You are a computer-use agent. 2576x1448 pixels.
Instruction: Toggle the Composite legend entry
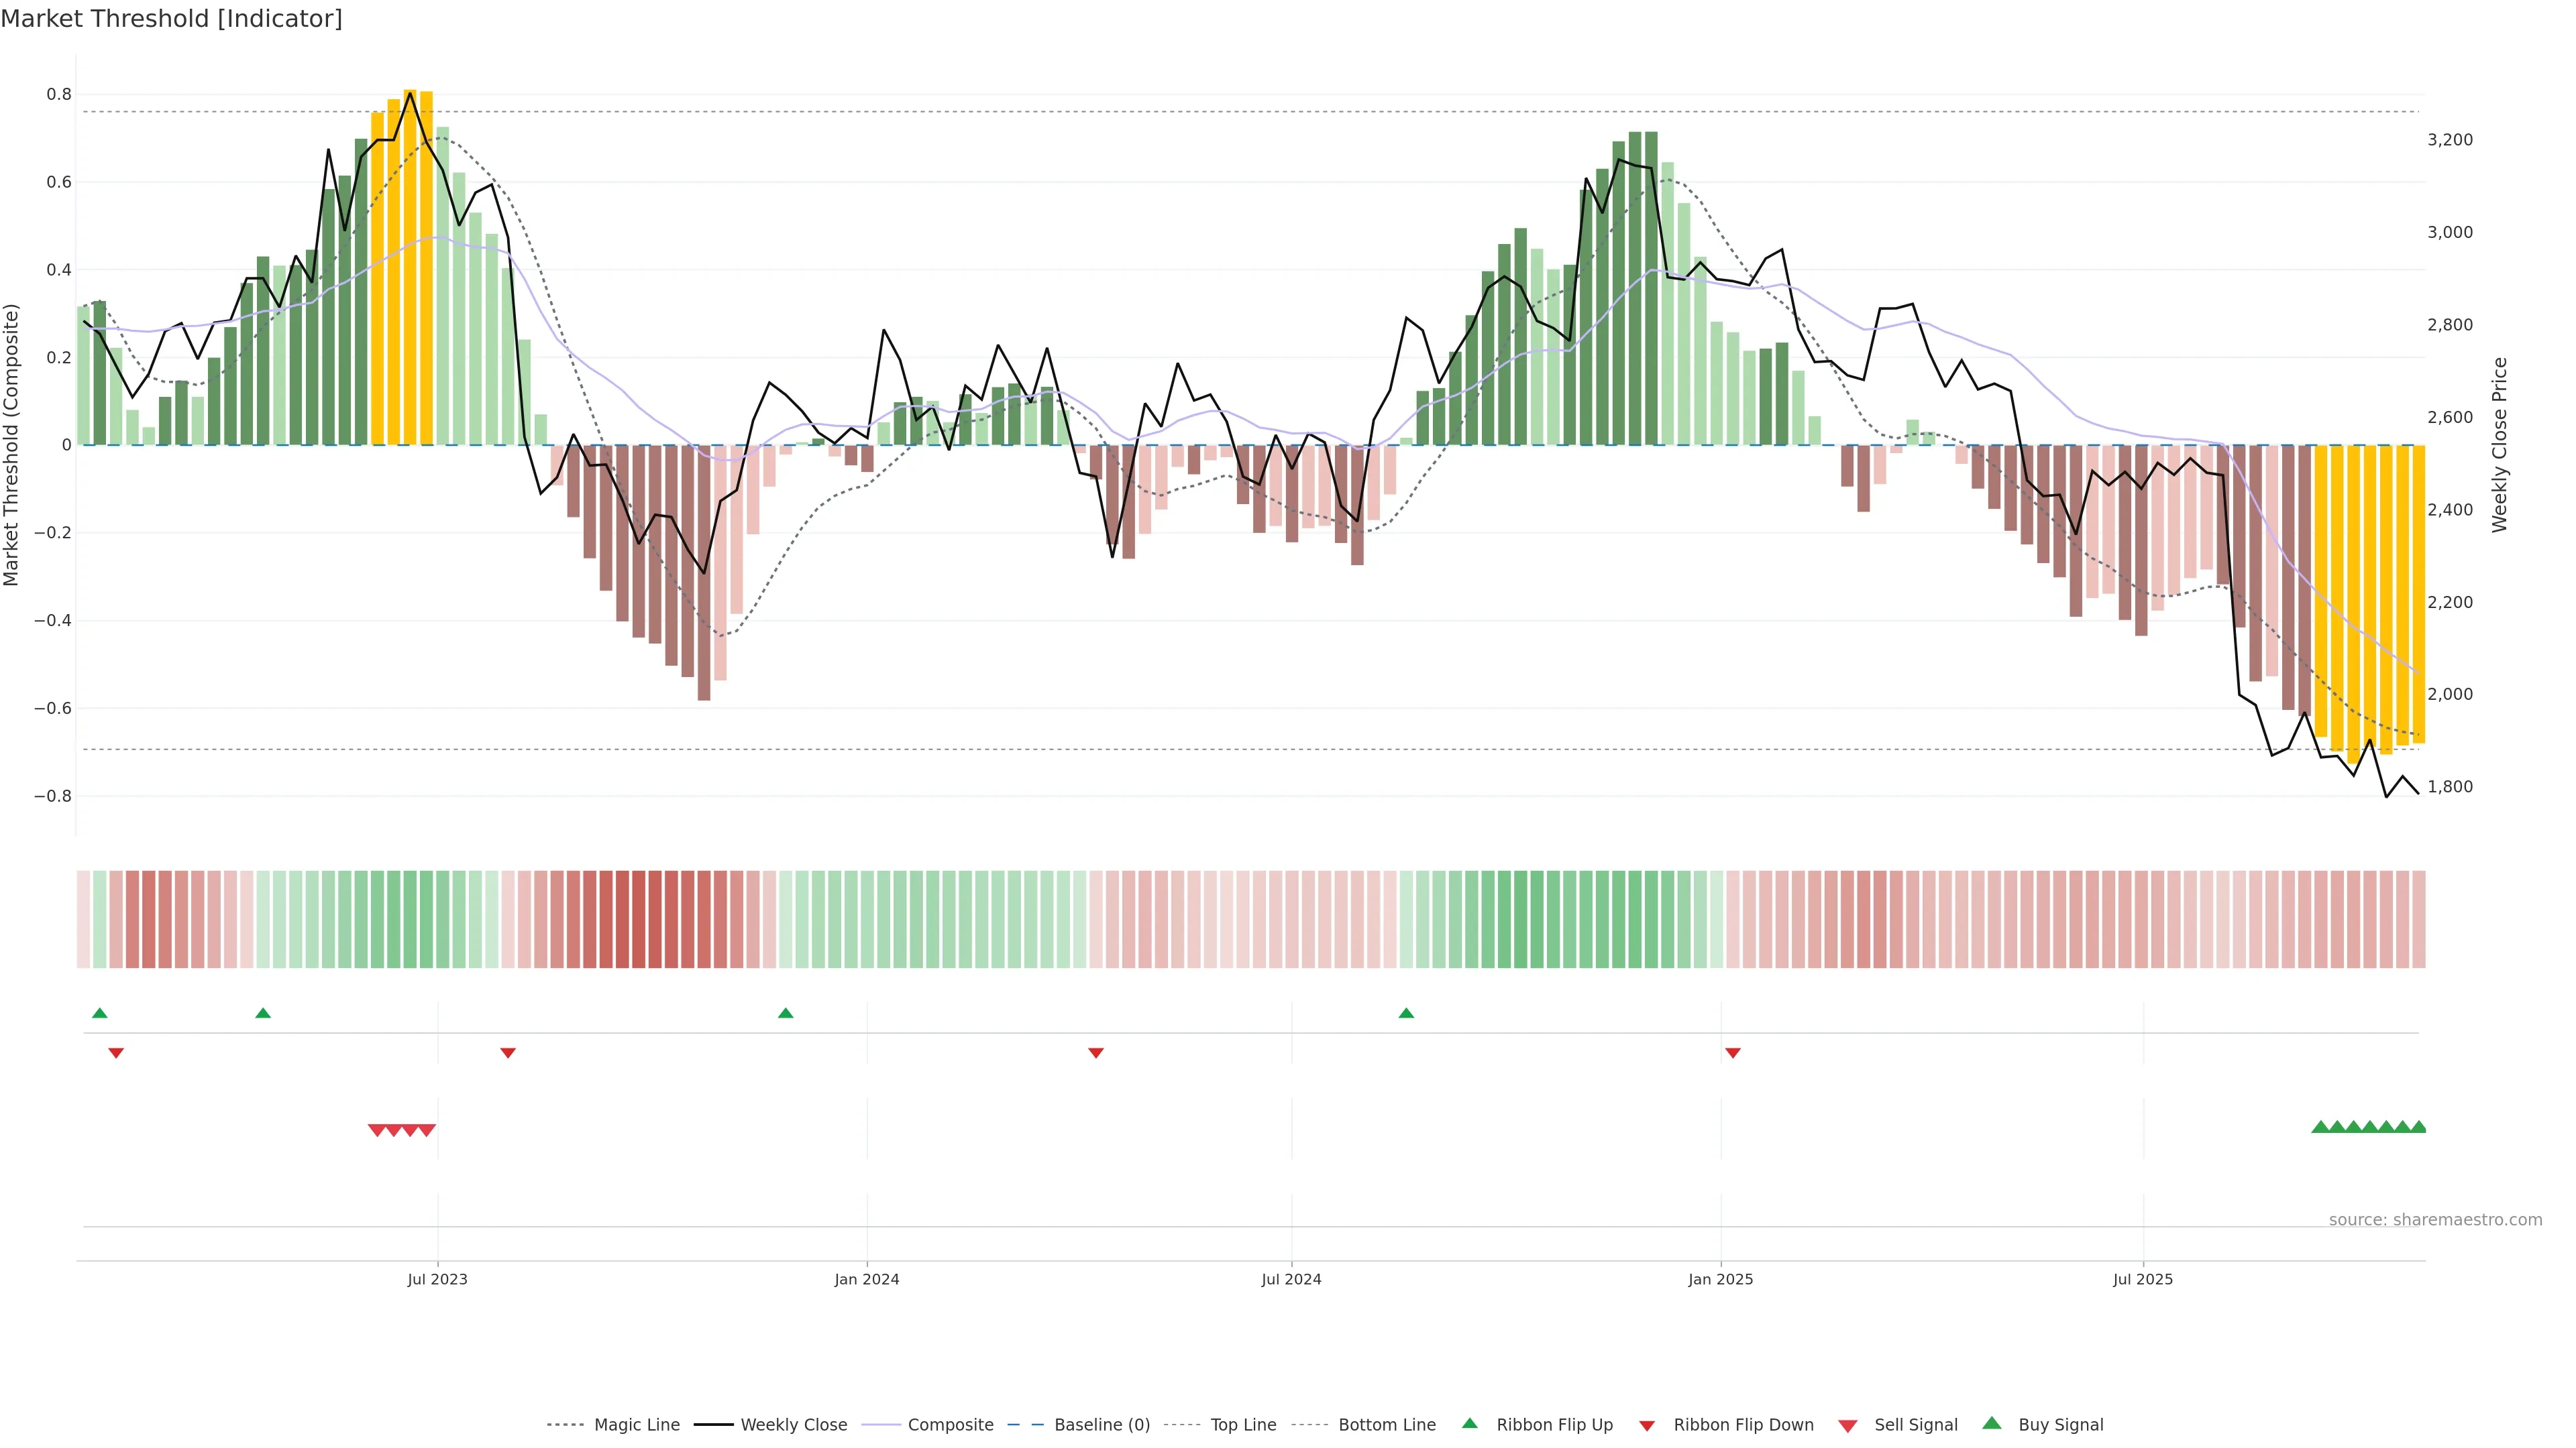(x=950, y=1425)
